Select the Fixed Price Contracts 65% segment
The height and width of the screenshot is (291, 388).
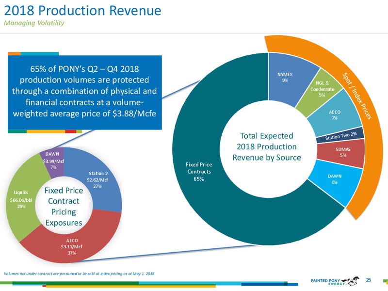tap(199, 172)
